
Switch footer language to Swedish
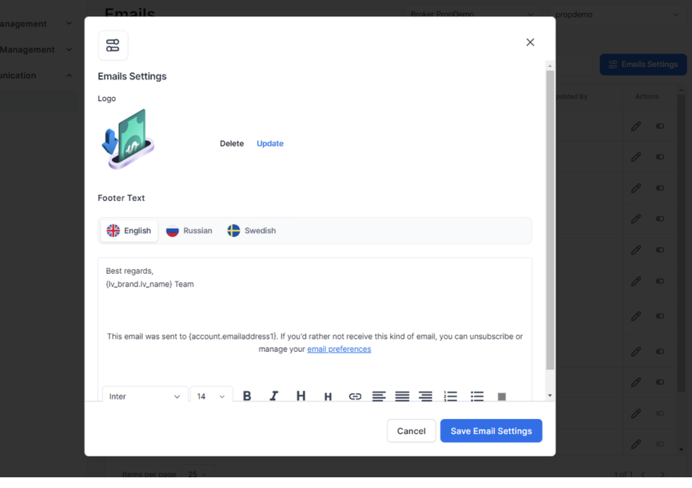tap(251, 231)
